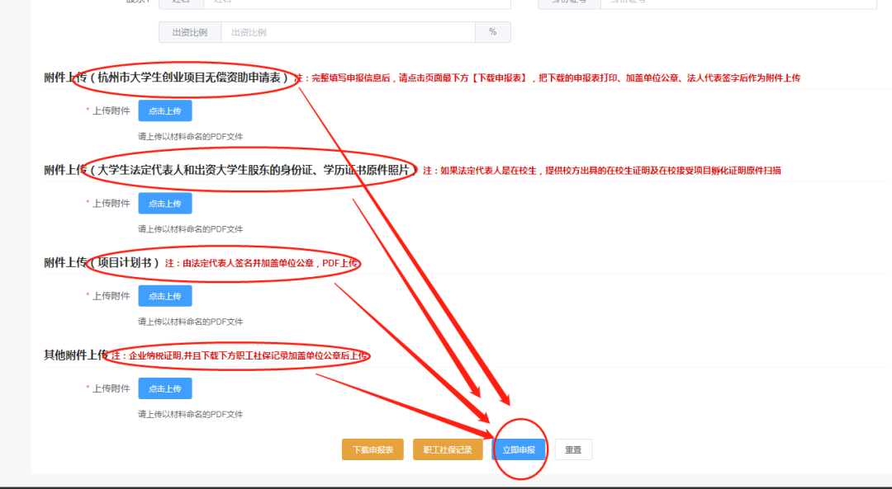Focus the 出资比例 input field
892x489 pixels.
(349, 32)
